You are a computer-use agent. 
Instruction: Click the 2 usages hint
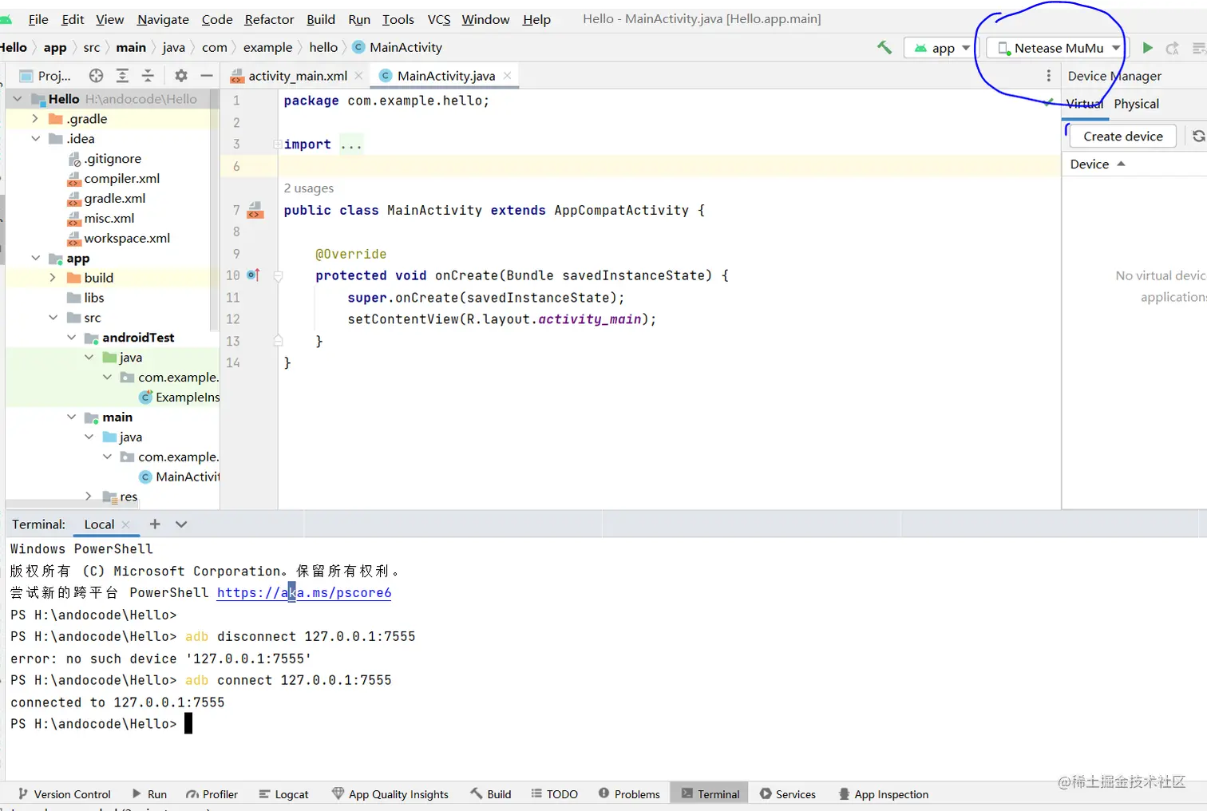pyautogui.click(x=309, y=188)
